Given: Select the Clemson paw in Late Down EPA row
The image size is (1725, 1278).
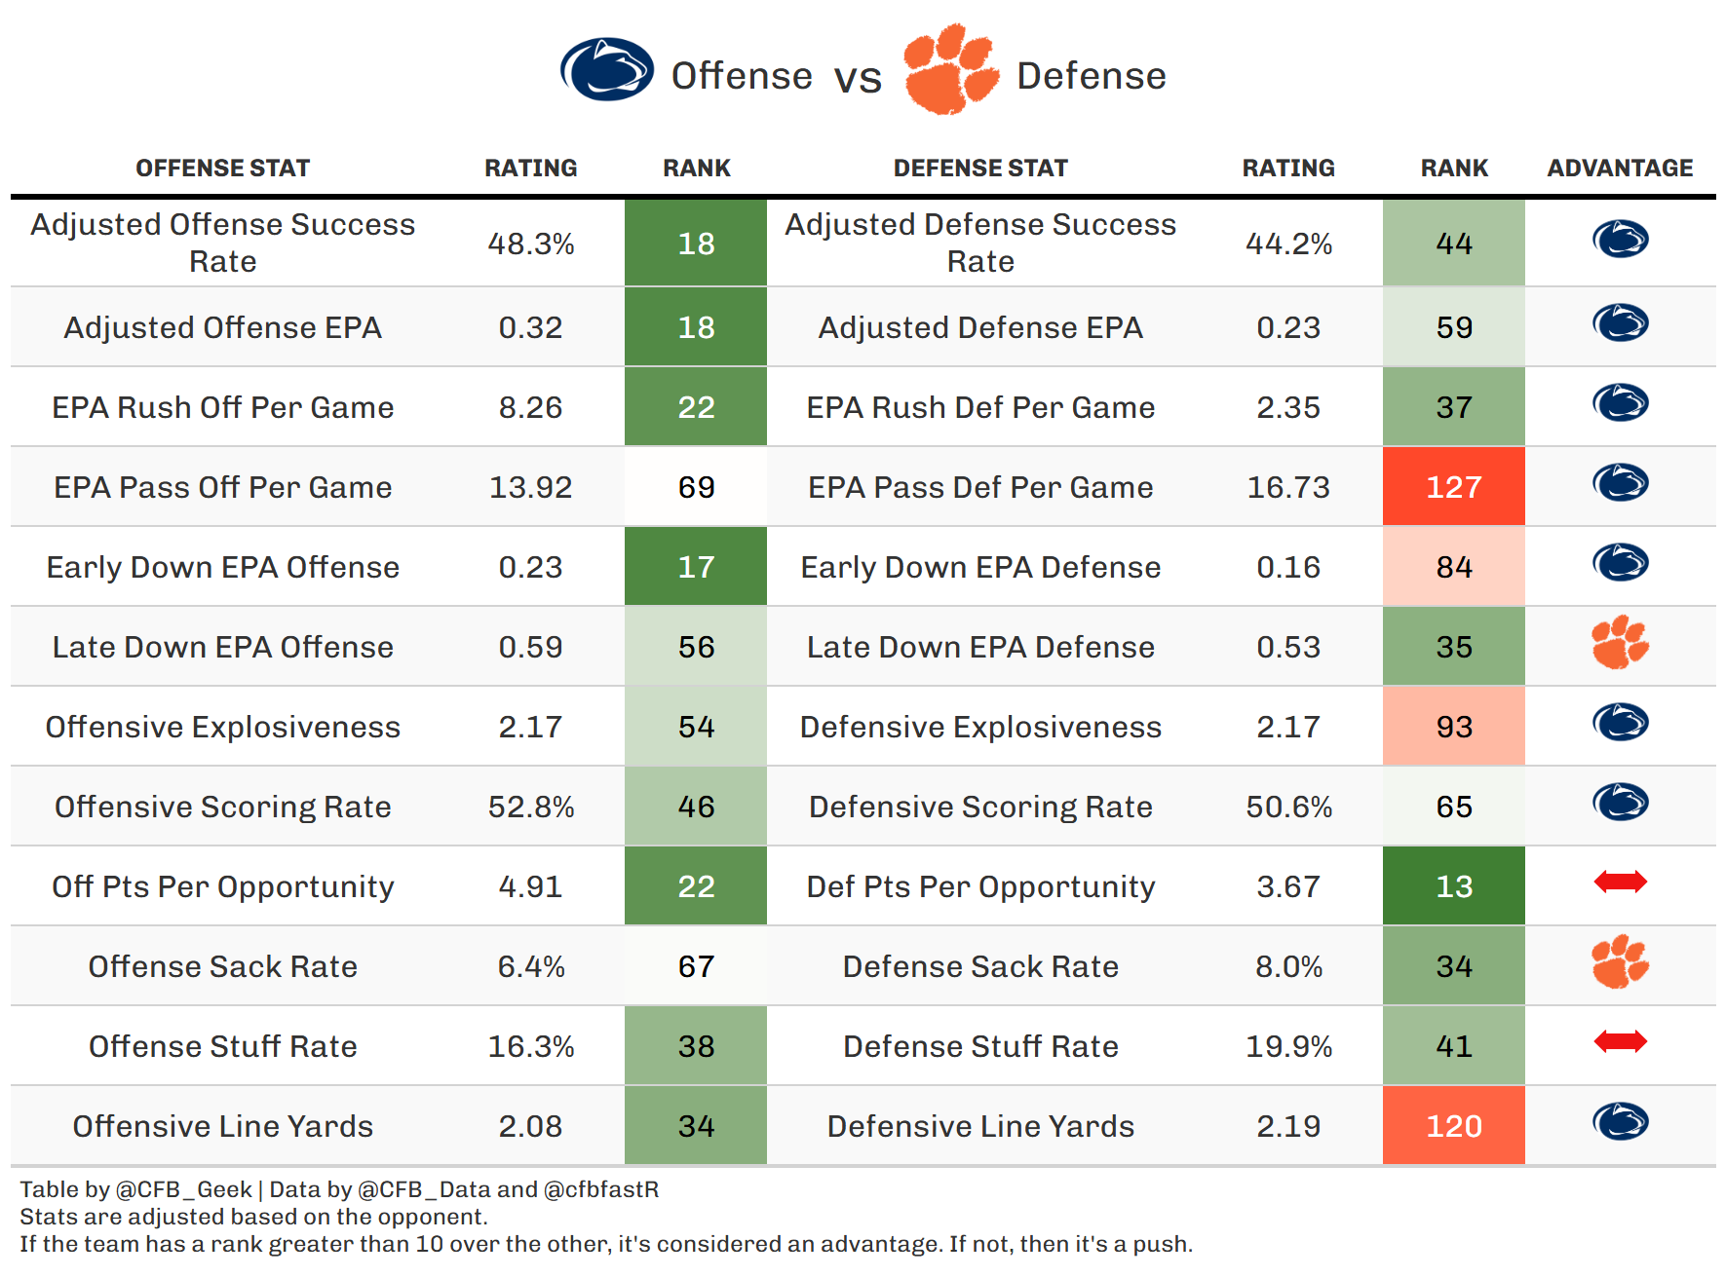Looking at the screenshot, I should [x=1620, y=643].
